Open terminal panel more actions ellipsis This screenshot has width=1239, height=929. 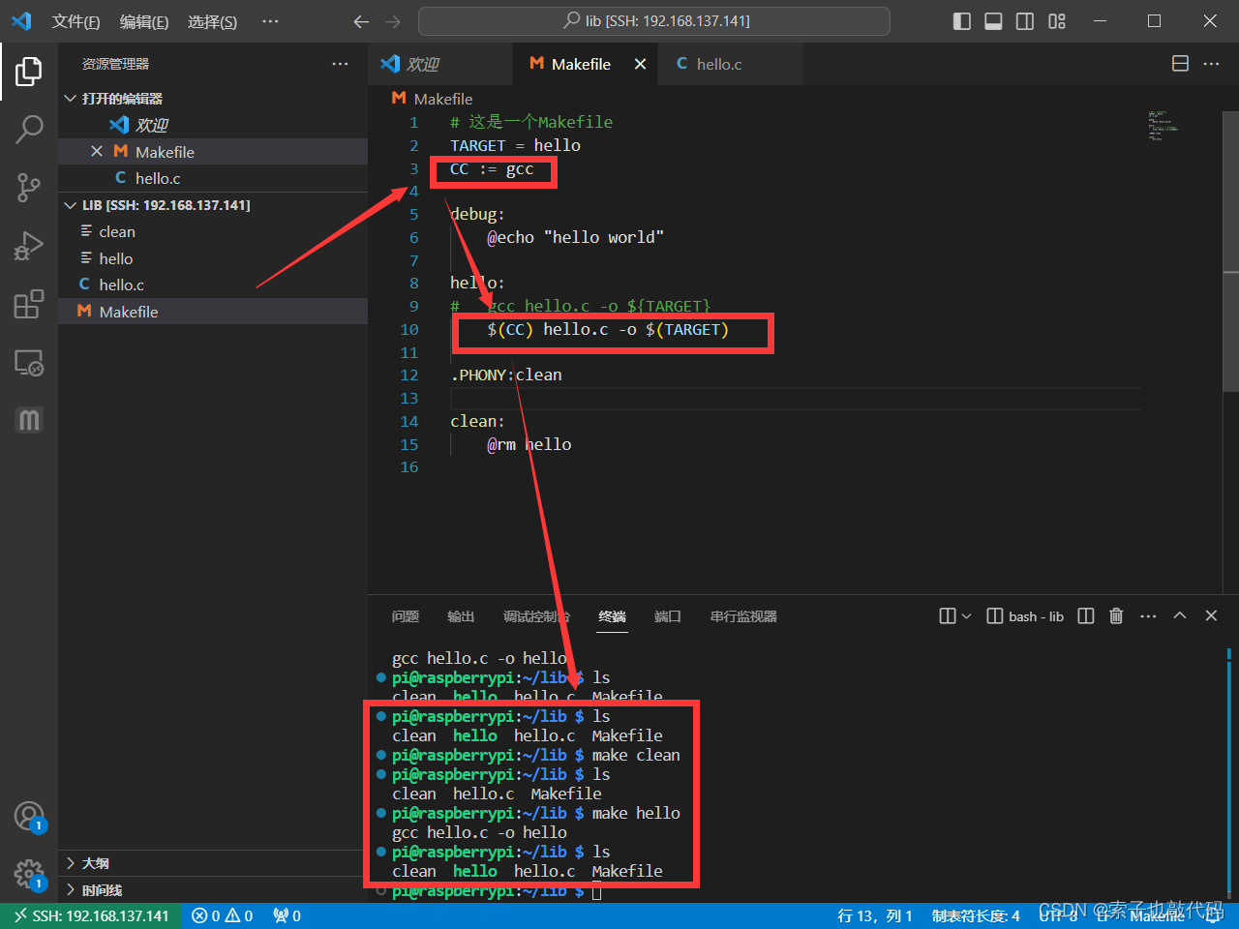[x=1148, y=616]
